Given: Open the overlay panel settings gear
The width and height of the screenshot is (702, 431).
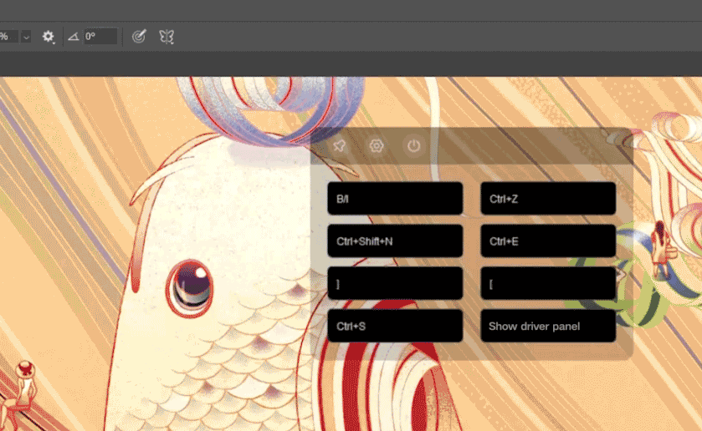Looking at the screenshot, I should 377,146.
